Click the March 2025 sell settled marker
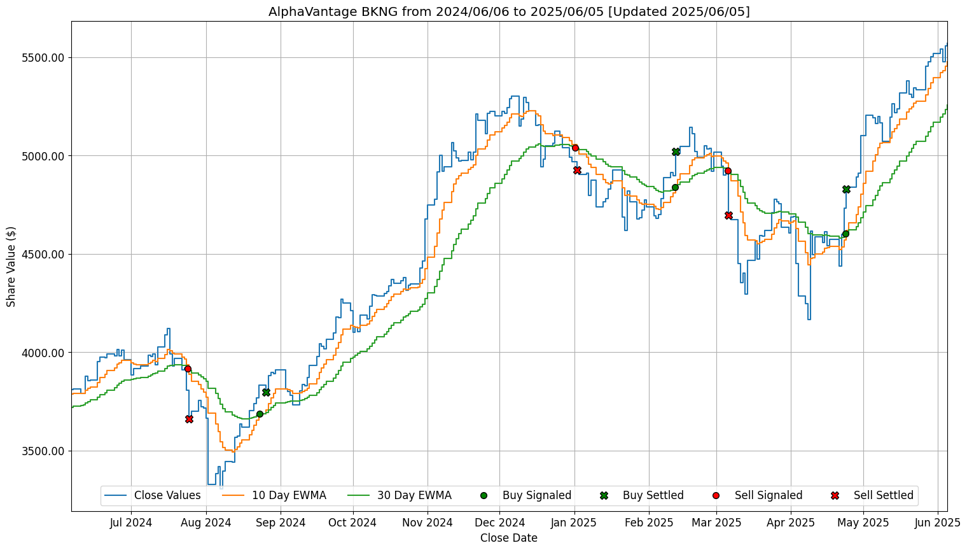The image size is (967, 550). coord(728,215)
